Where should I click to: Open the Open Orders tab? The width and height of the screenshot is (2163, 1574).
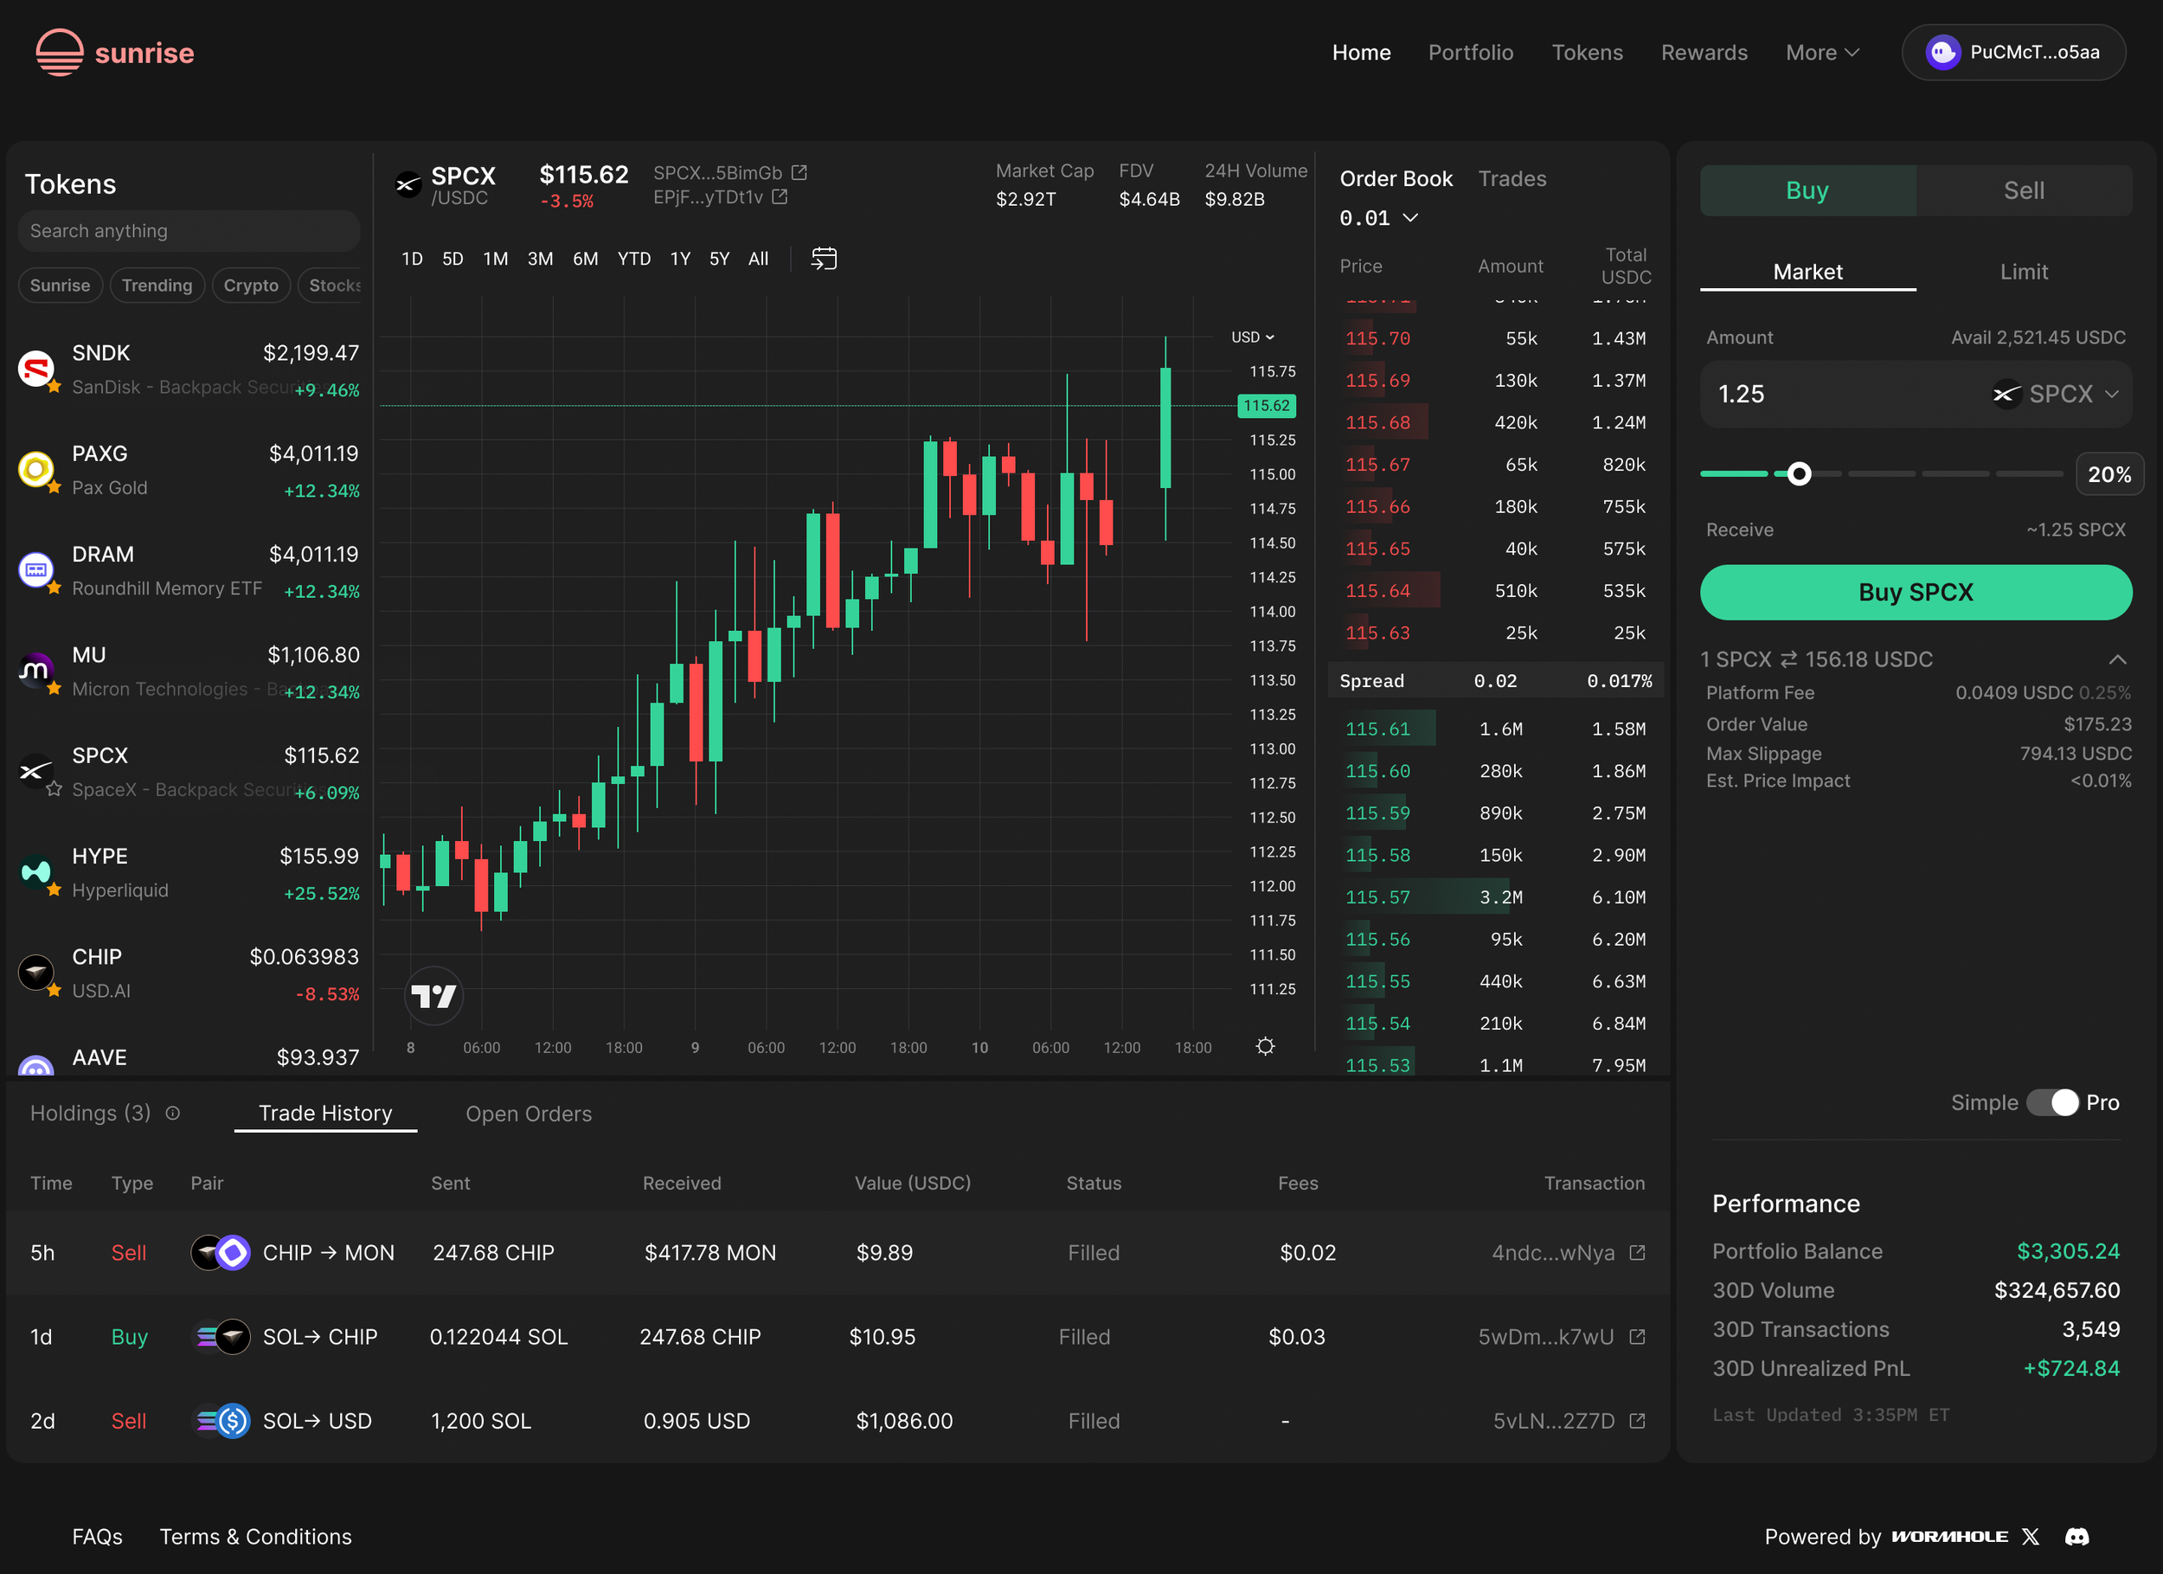(x=529, y=1114)
